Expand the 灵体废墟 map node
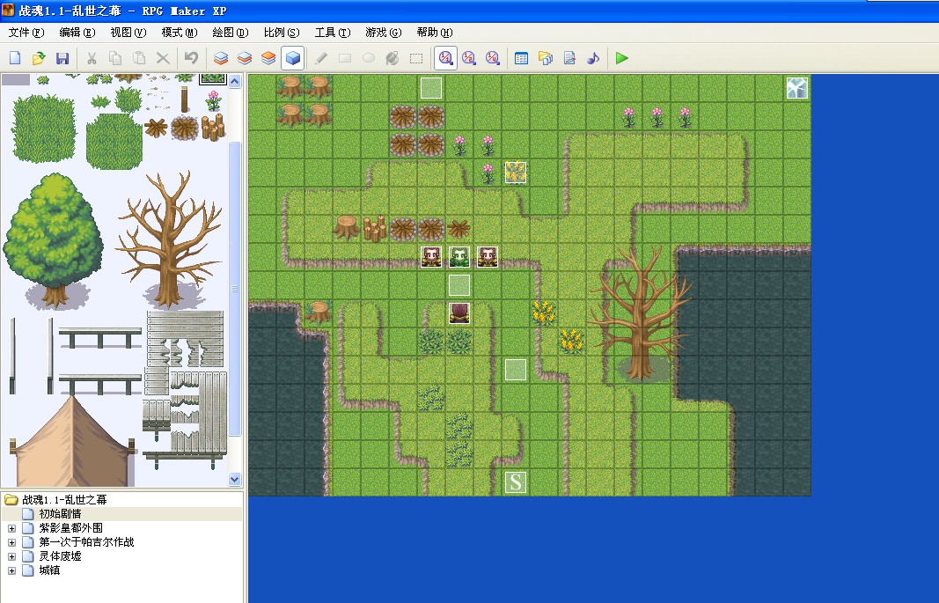The image size is (939, 603). 11,556
